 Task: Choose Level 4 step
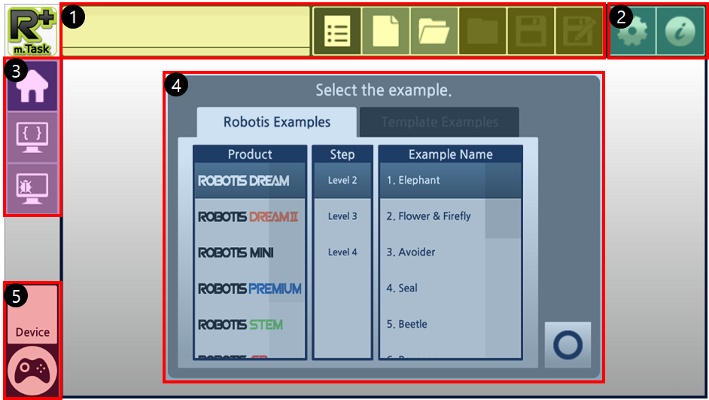tap(342, 252)
